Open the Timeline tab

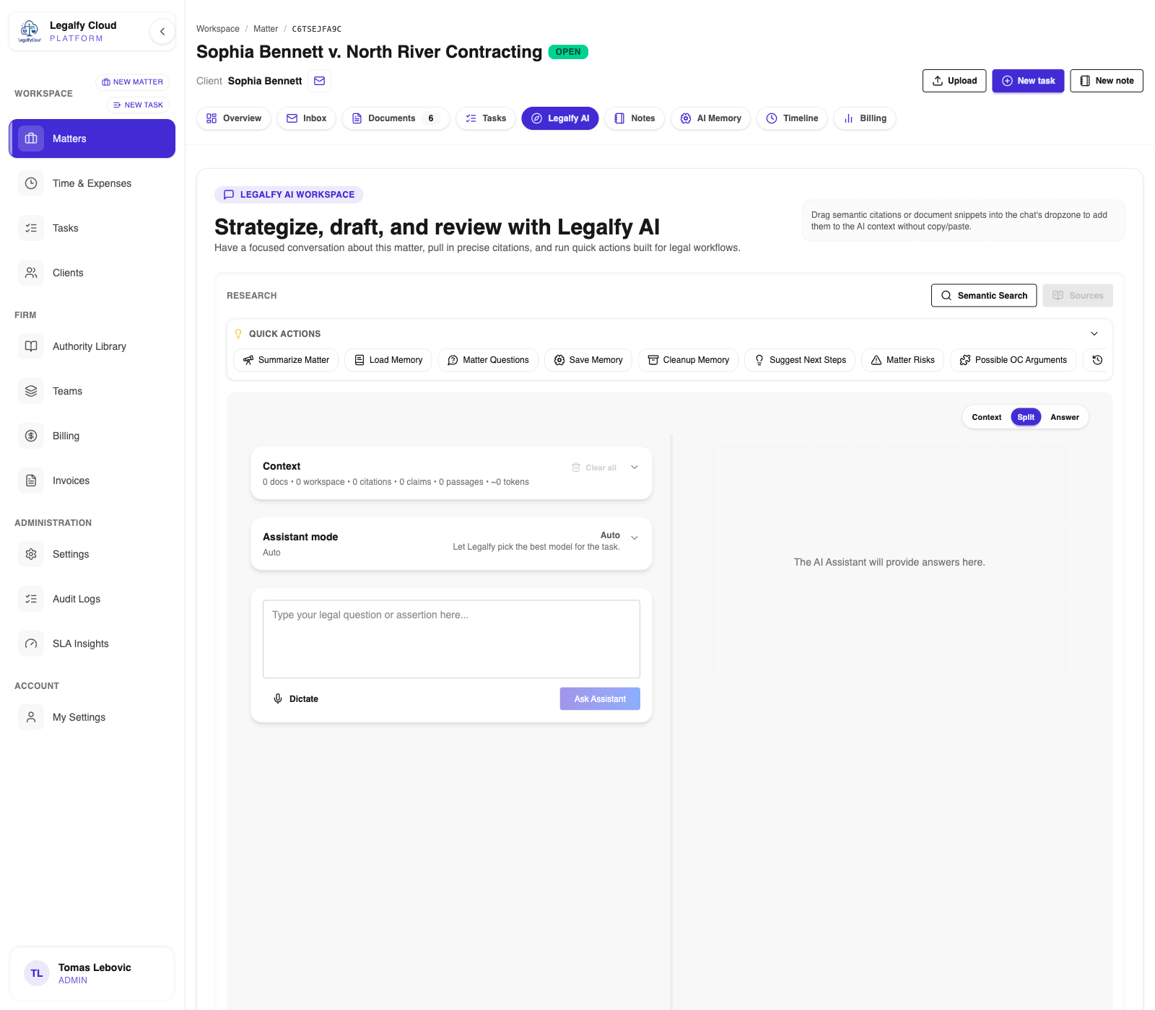click(792, 118)
